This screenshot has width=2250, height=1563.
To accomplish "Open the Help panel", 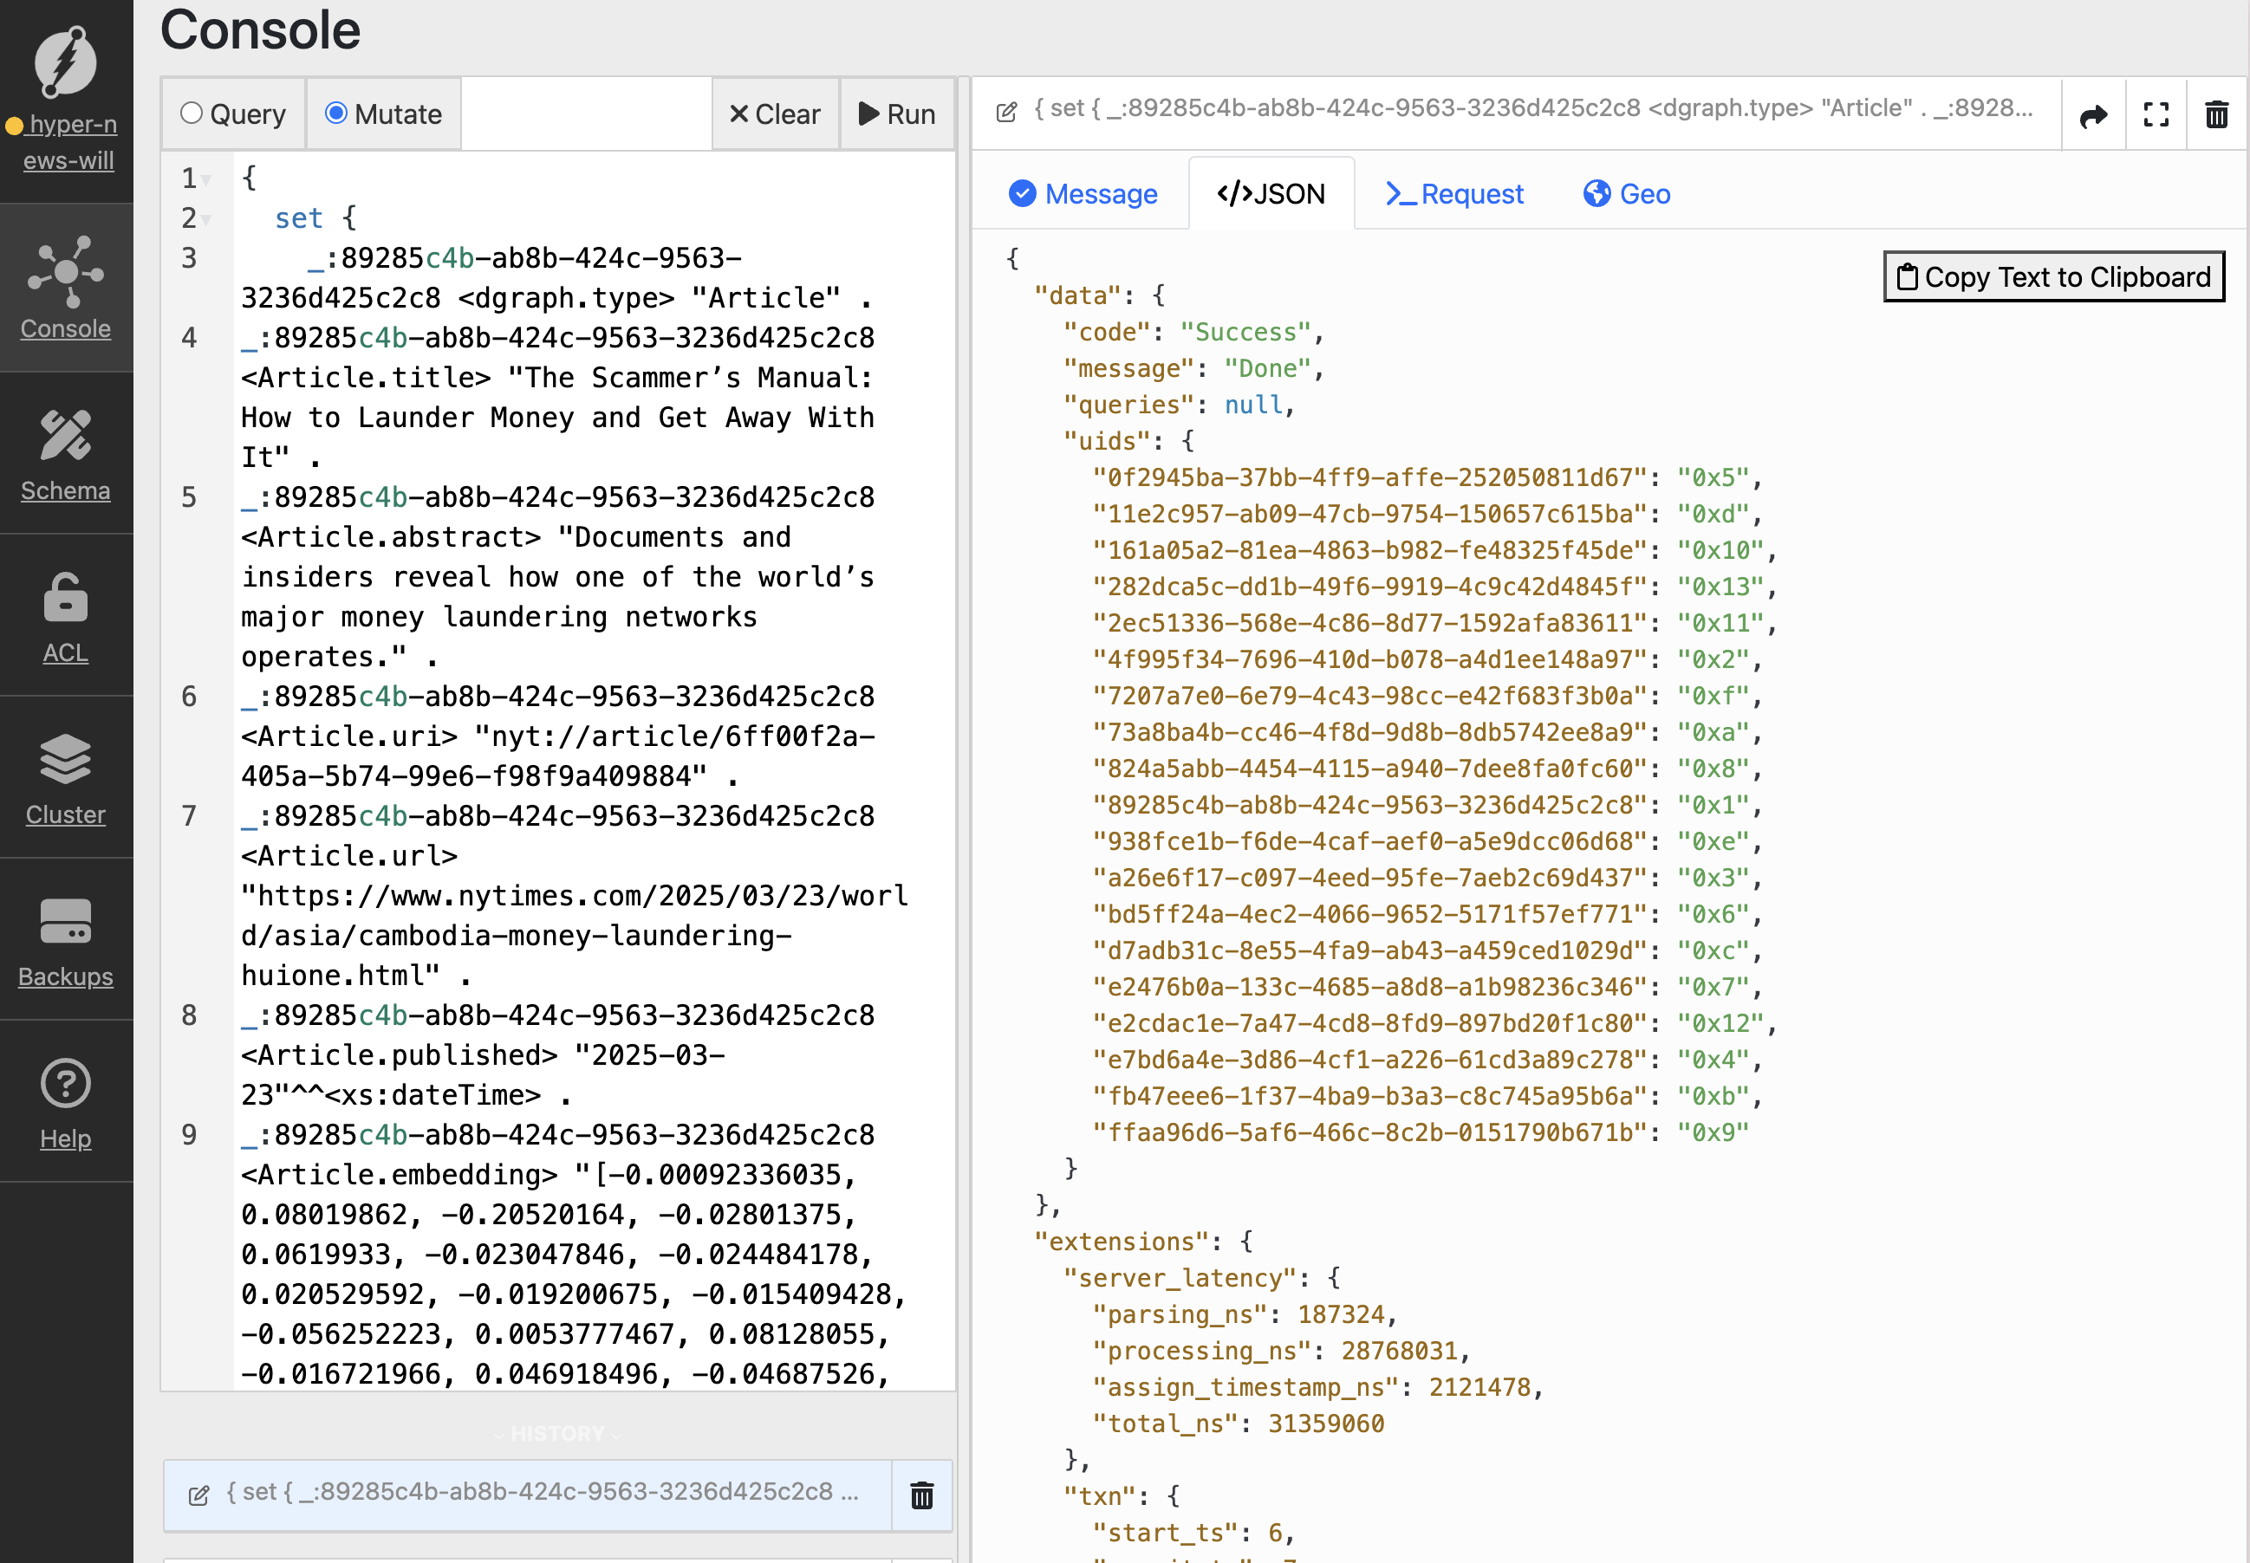I will pyautogui.click(x=65, y=1104).
